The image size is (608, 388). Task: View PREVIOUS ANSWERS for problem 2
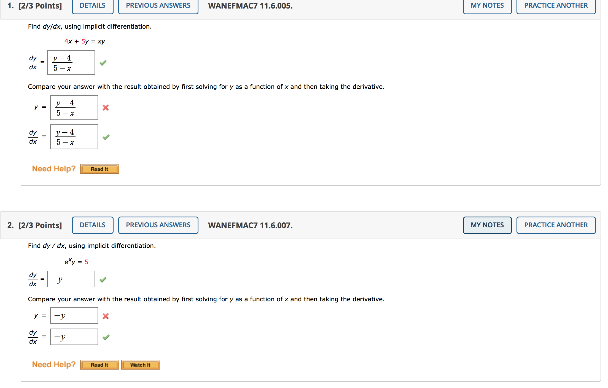158,225
